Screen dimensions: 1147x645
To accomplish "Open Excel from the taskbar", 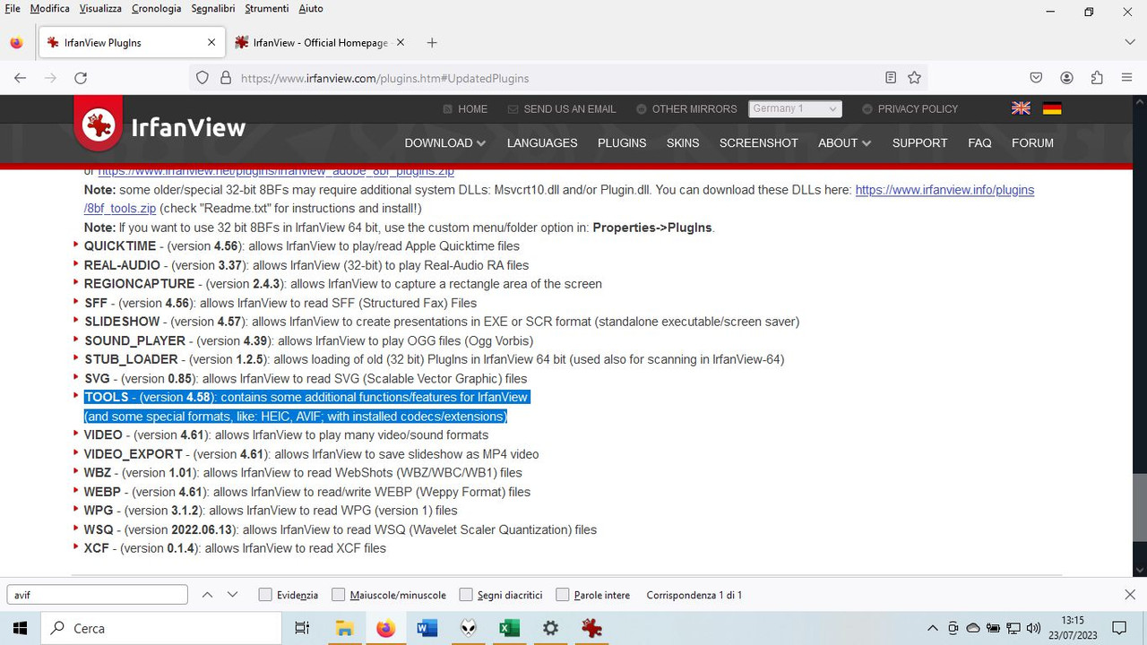I will (510, 628).
